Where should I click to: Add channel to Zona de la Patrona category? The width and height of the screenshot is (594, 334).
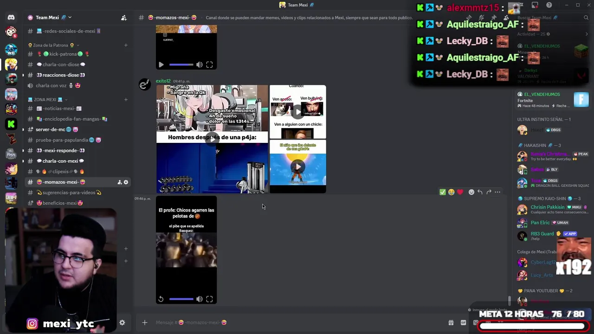tap(126, 45)
